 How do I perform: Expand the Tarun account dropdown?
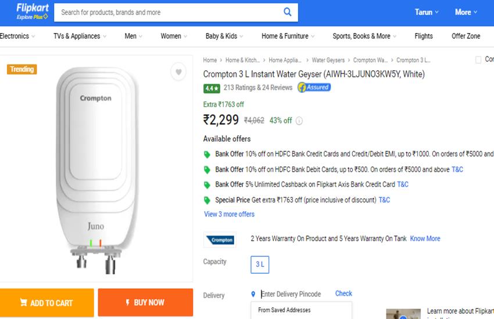[x=427, y=12]
